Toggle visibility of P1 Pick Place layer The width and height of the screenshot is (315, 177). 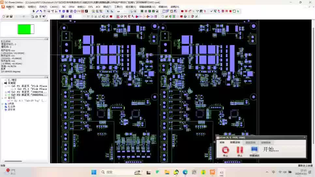click(9, 86)
